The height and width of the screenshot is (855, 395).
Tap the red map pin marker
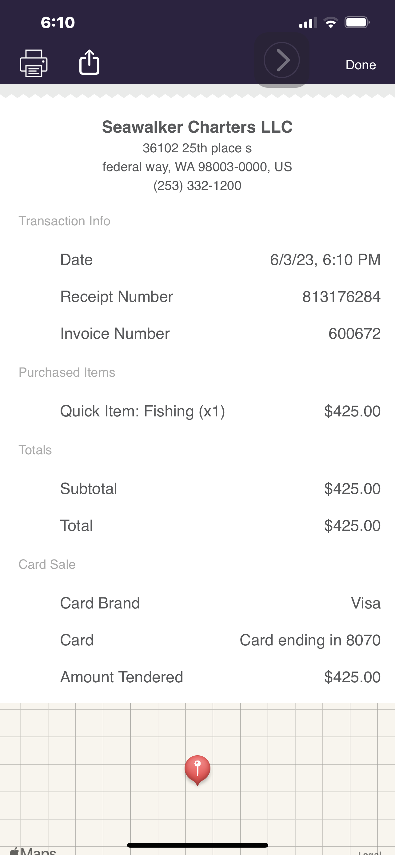pos(197,769)
